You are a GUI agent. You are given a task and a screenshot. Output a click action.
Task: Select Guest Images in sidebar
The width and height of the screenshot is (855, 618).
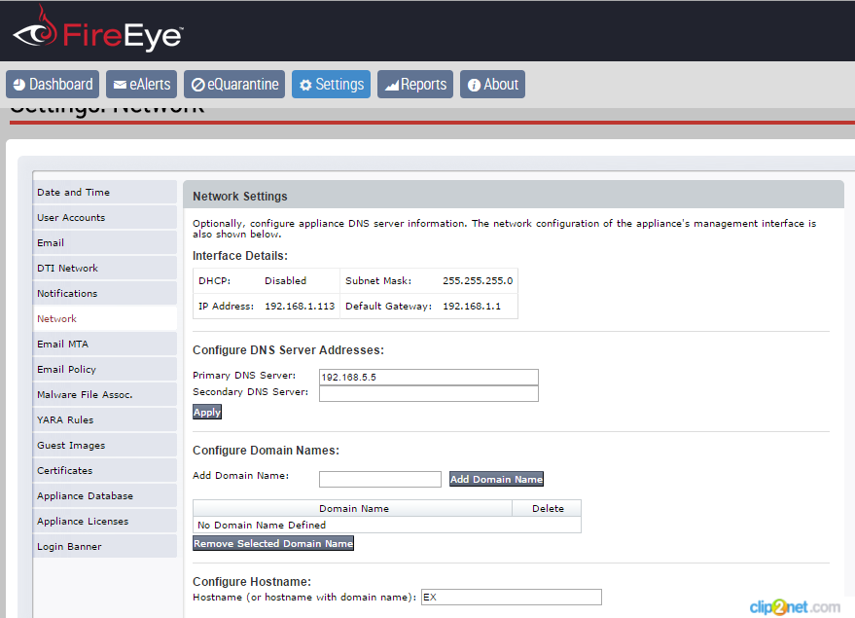105,445
